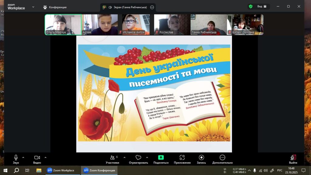Viewport: 311px width, 175px height.
Task: Expand the arrow next to Участники
Action: click(x=125, y=157)
